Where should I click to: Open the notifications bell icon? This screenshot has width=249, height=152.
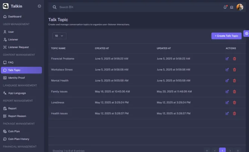point(225,7)
